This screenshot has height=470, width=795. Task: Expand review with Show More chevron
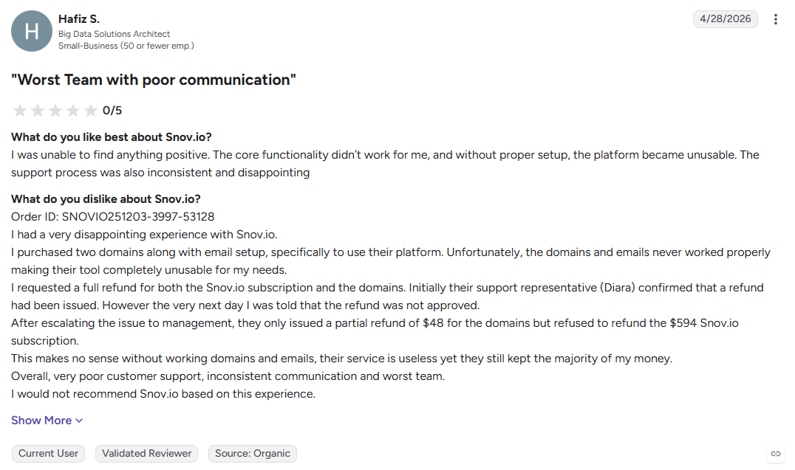click(79, 421)
